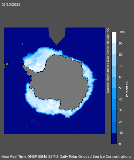The height and width of the screenshot is (160, 134).
Task: Click the National Snow and Ice Data Center credit
Action: click(x=108, y=60)
